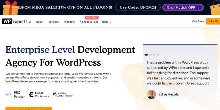The height and width of the screenshot is (110, 220).
Task: Select the first testimonial slider dot
Action: pos(146,55)
